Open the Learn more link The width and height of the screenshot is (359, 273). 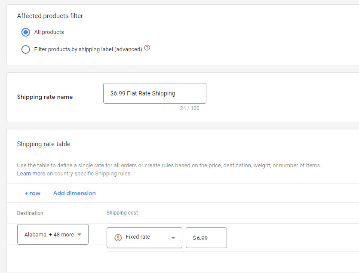pyautogui.click(x=31, y=174)
